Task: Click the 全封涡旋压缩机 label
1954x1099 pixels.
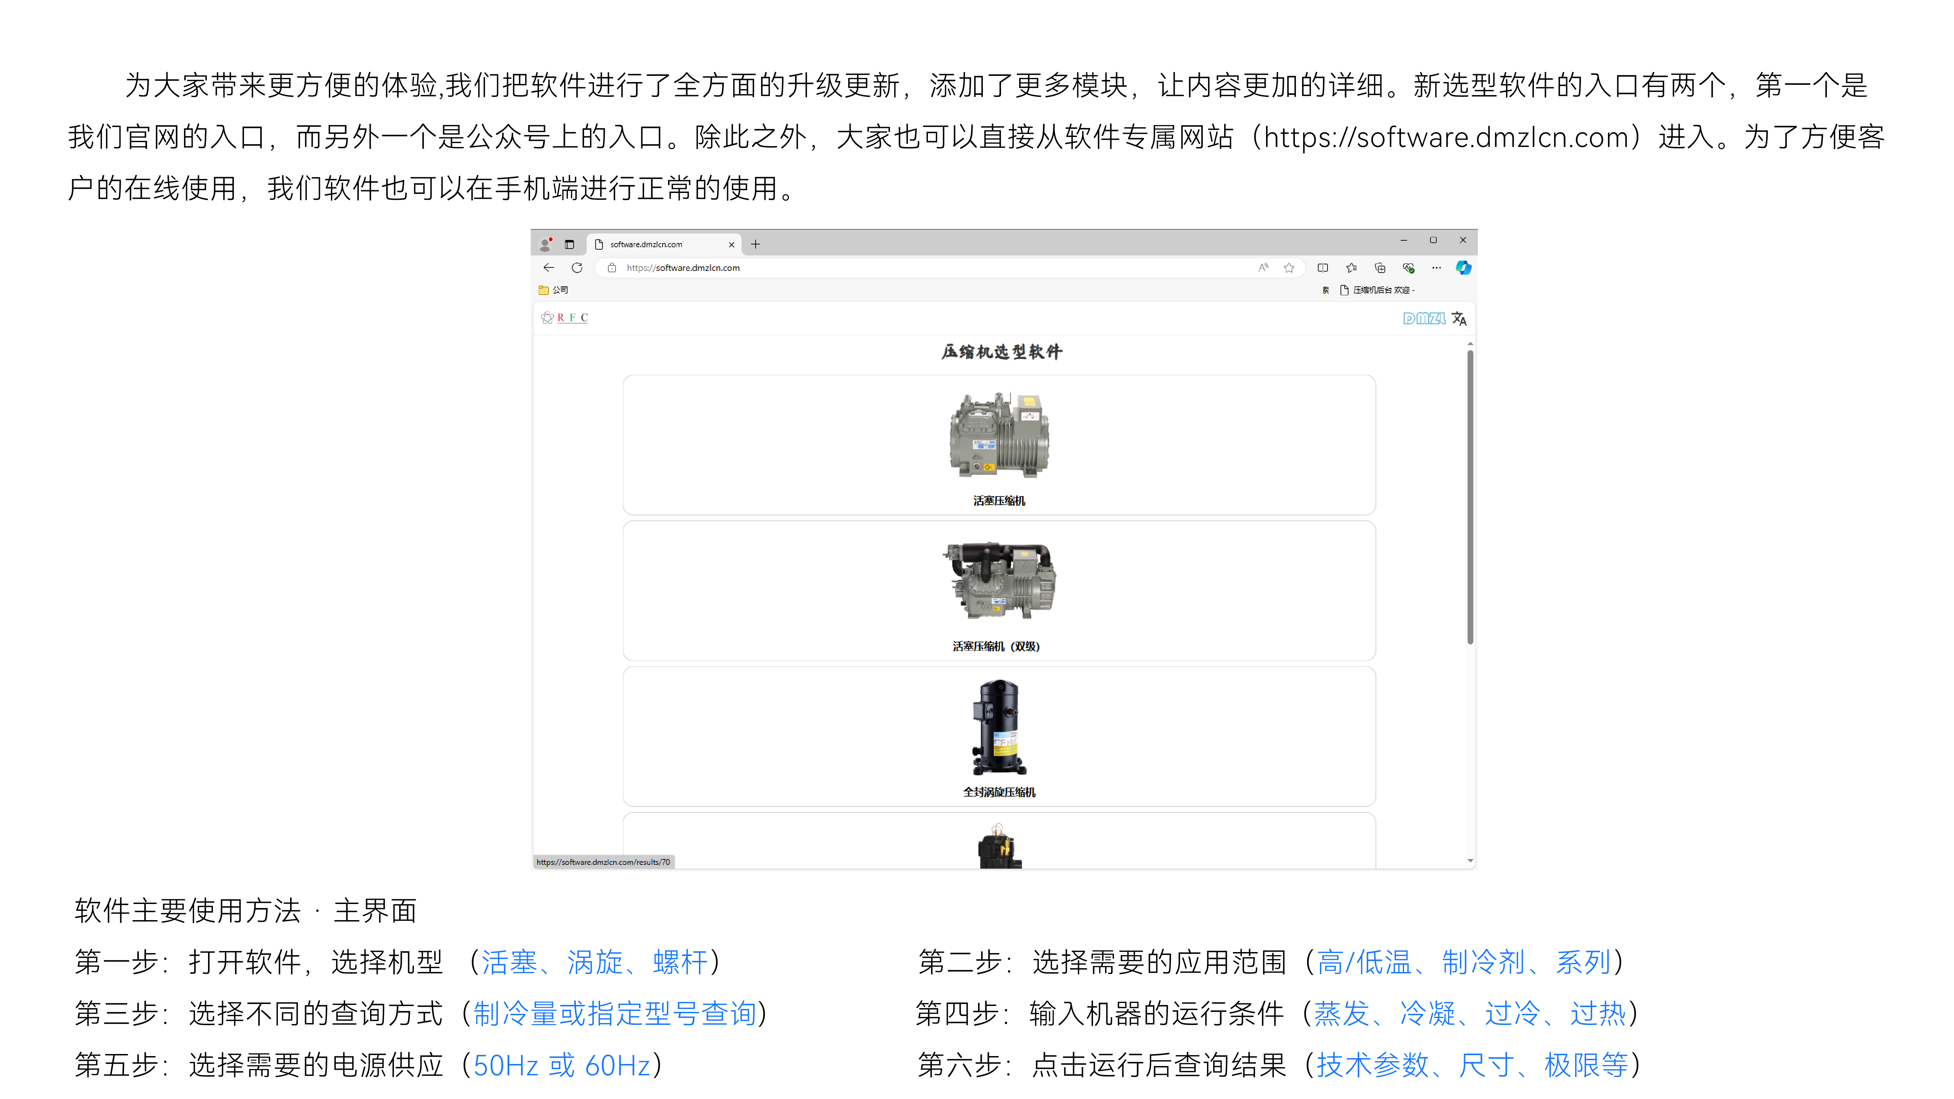Action: pyautogui.click(x=999, y=792)
